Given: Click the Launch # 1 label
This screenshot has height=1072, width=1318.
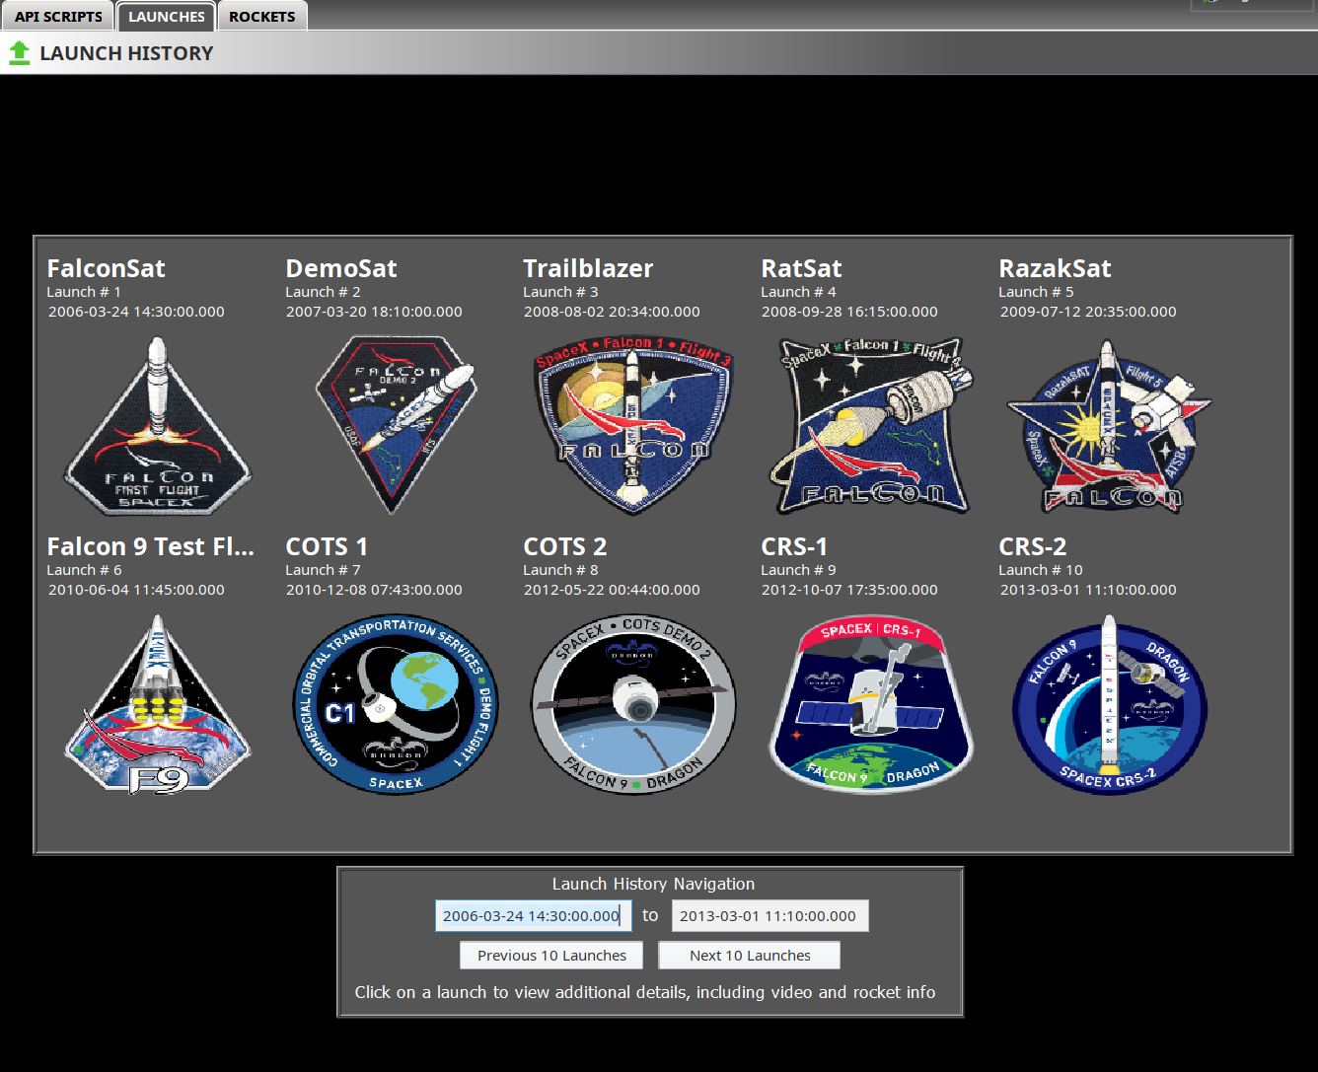Looking at the screenshot, I should [84, 292].
